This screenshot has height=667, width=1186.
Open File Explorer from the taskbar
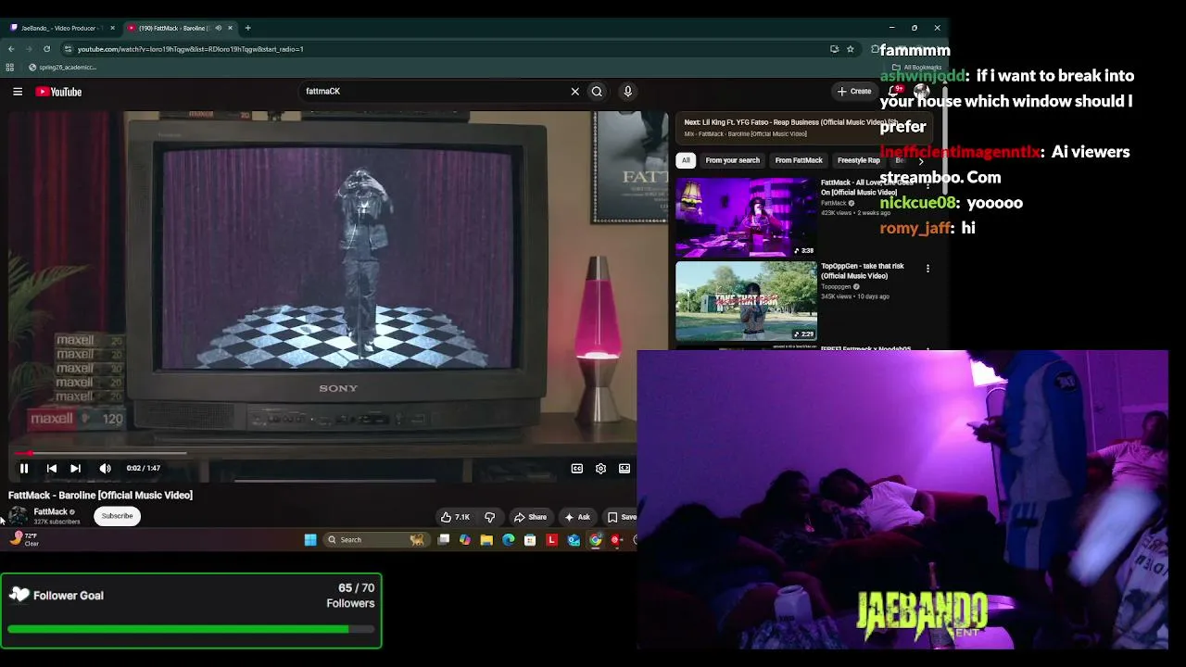point(486,540)
